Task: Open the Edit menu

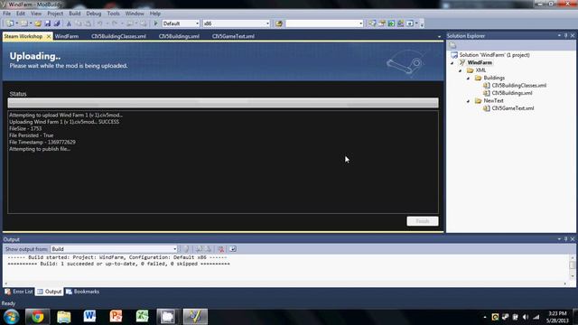Action: 21,14
